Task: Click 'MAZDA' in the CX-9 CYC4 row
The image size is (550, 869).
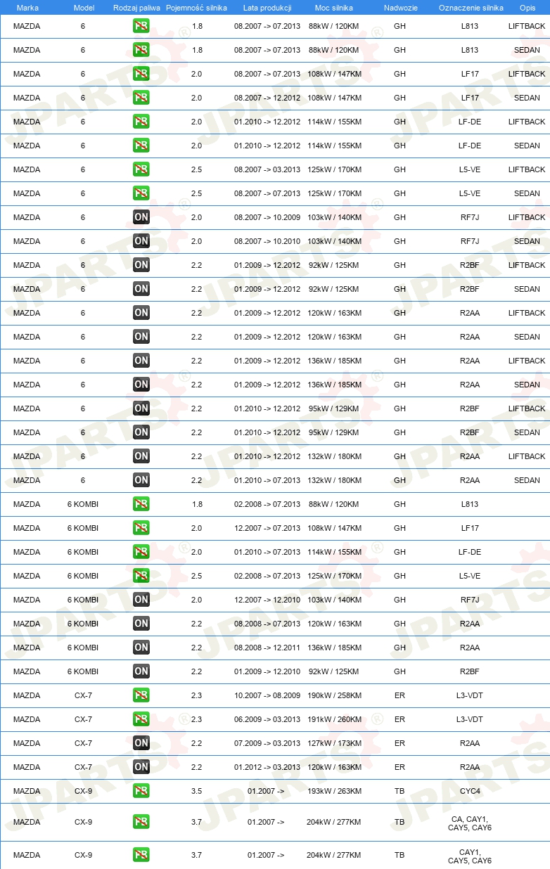Action: pyautogui.click(x=27, y=791)
